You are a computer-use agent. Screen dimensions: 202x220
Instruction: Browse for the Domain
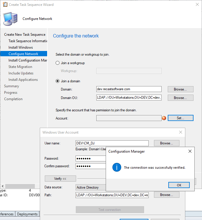click(180, 89)
